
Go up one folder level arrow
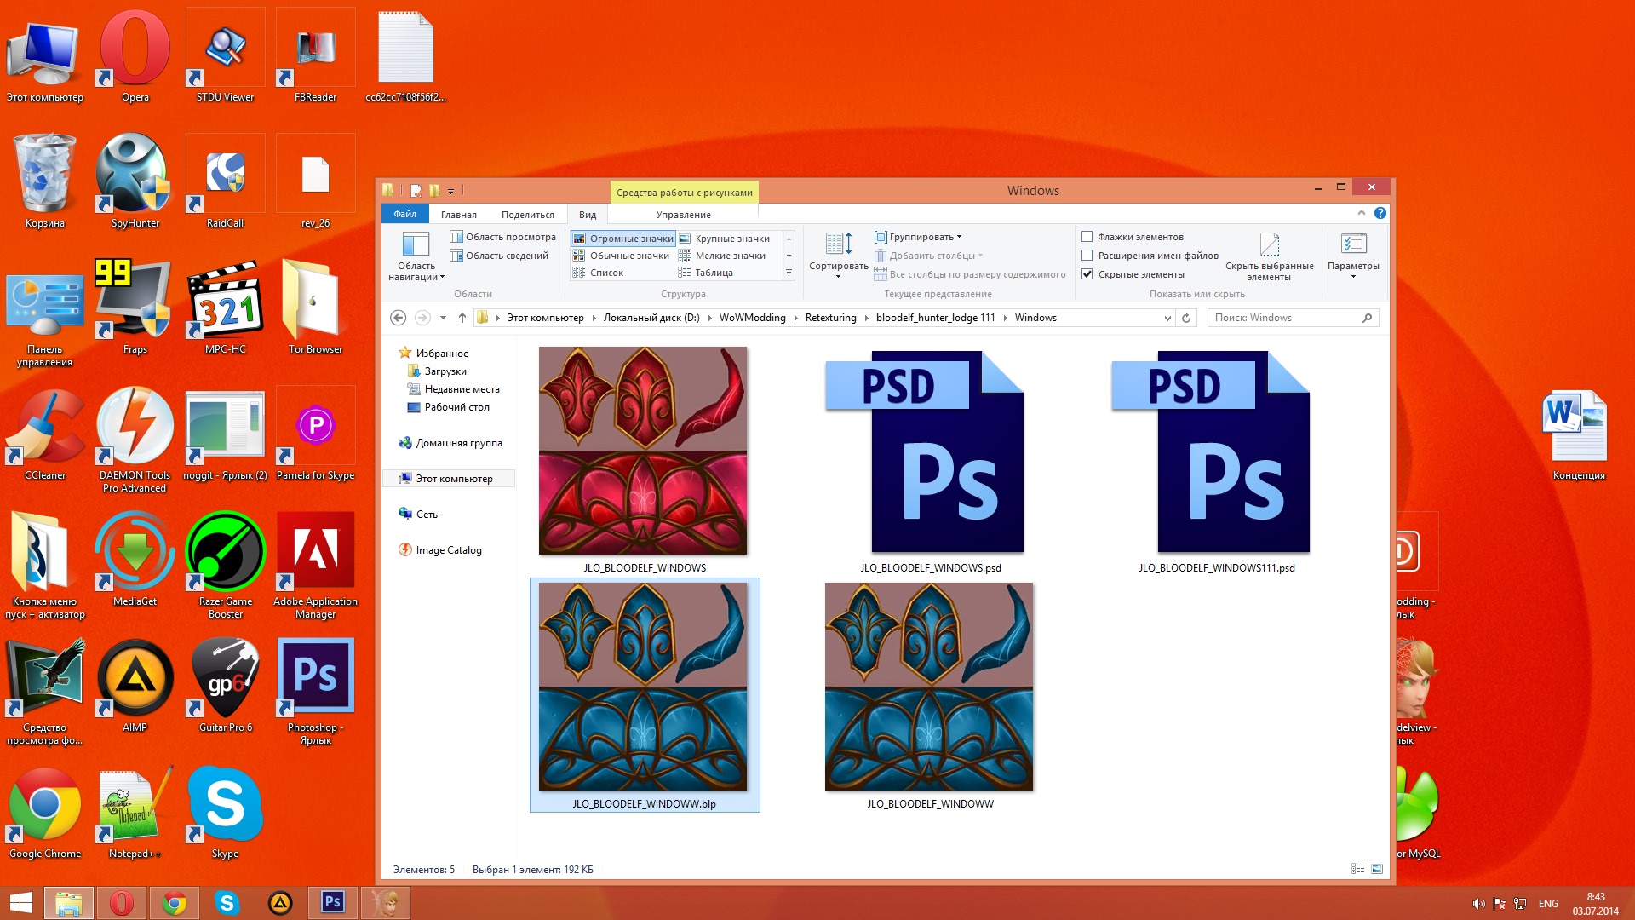(x=462, y=318)
